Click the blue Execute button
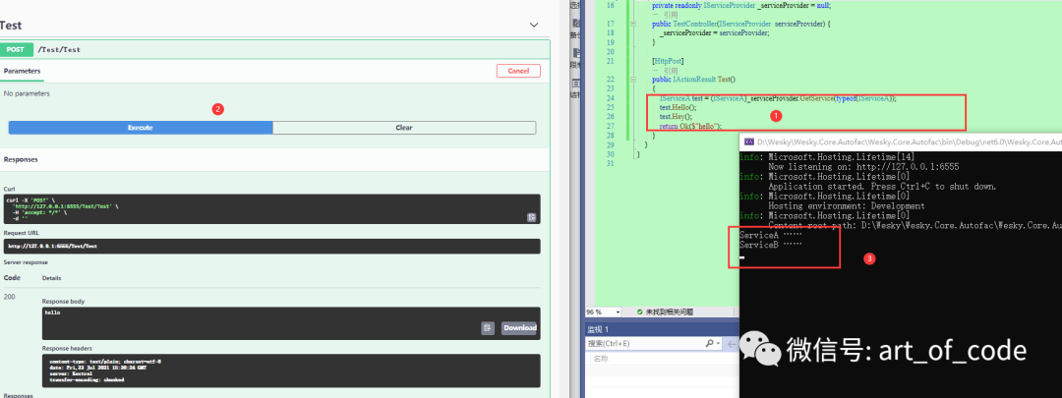1062x398 pixels. pos(140,128)
